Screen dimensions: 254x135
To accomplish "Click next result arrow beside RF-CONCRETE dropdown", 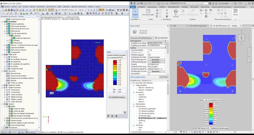I will [x=91, y=10].
